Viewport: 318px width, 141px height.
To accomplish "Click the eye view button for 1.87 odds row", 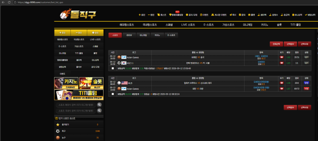I will click(x=281, y=89).
